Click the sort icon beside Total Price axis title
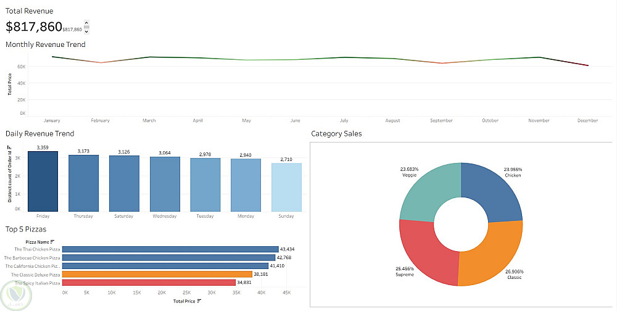 pyautogui.click(x=199, y=301)
